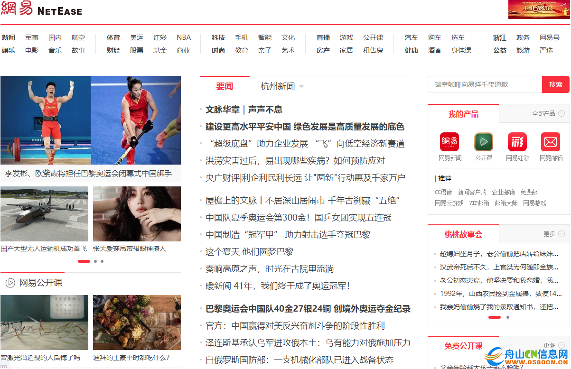Image resolution: width=571 pixels, height=369 pixels.
Task: Open headline 巴黎奥运会中国队40金27银24铜
Action: tap(308, 309)
